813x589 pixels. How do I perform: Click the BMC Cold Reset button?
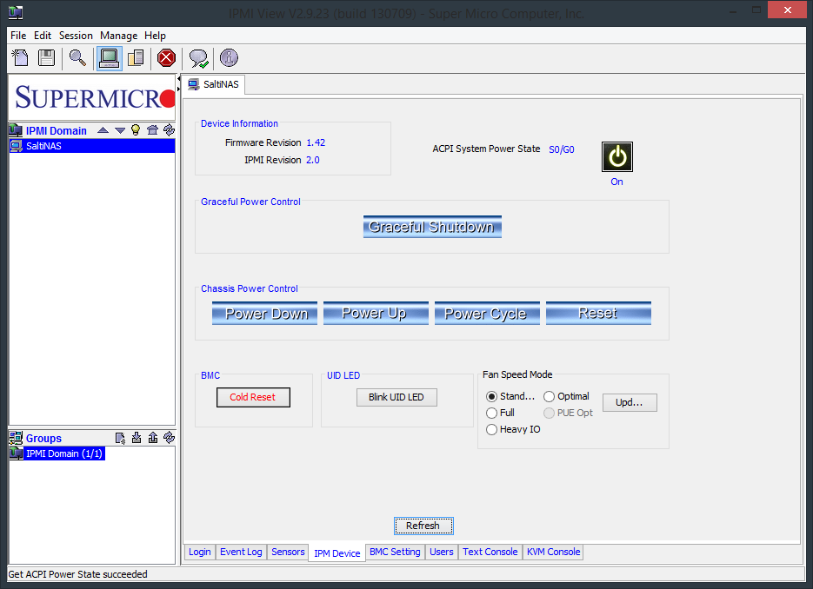pyautogui.click(x=253, y=397)
